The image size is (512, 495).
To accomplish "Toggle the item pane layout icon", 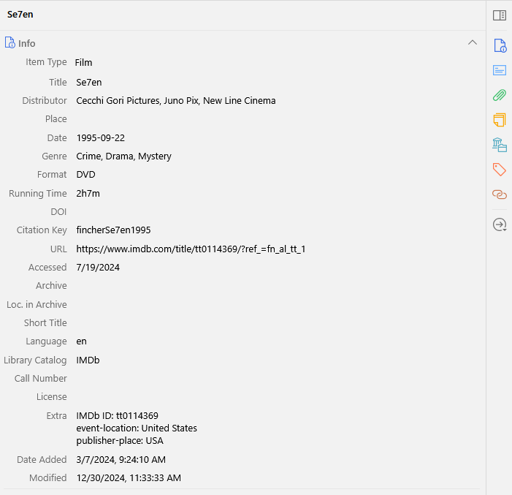I will coord(500,15).
